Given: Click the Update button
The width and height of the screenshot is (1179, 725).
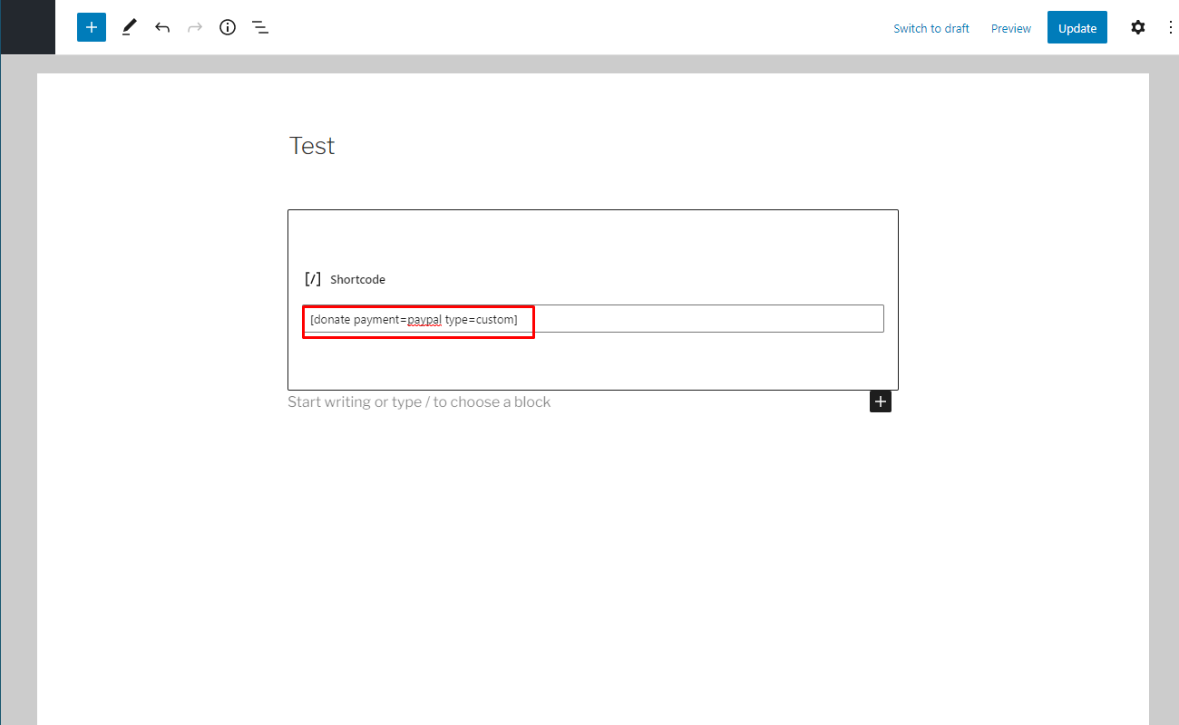Looking at the screenshot, I should (x=1077, y=27).
